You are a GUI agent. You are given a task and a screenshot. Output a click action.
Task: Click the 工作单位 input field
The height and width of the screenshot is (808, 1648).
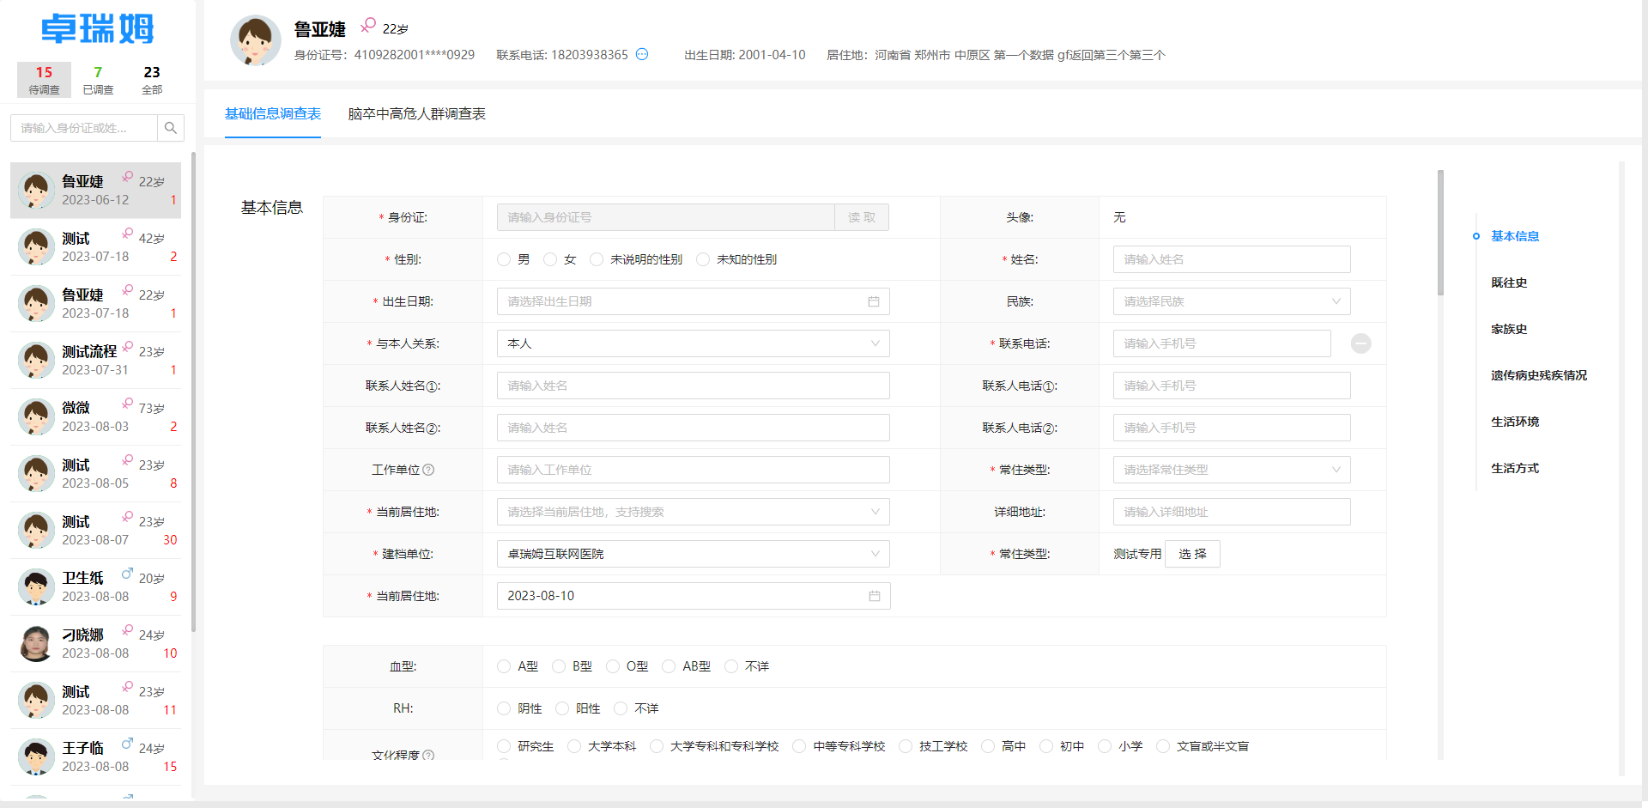694,470
